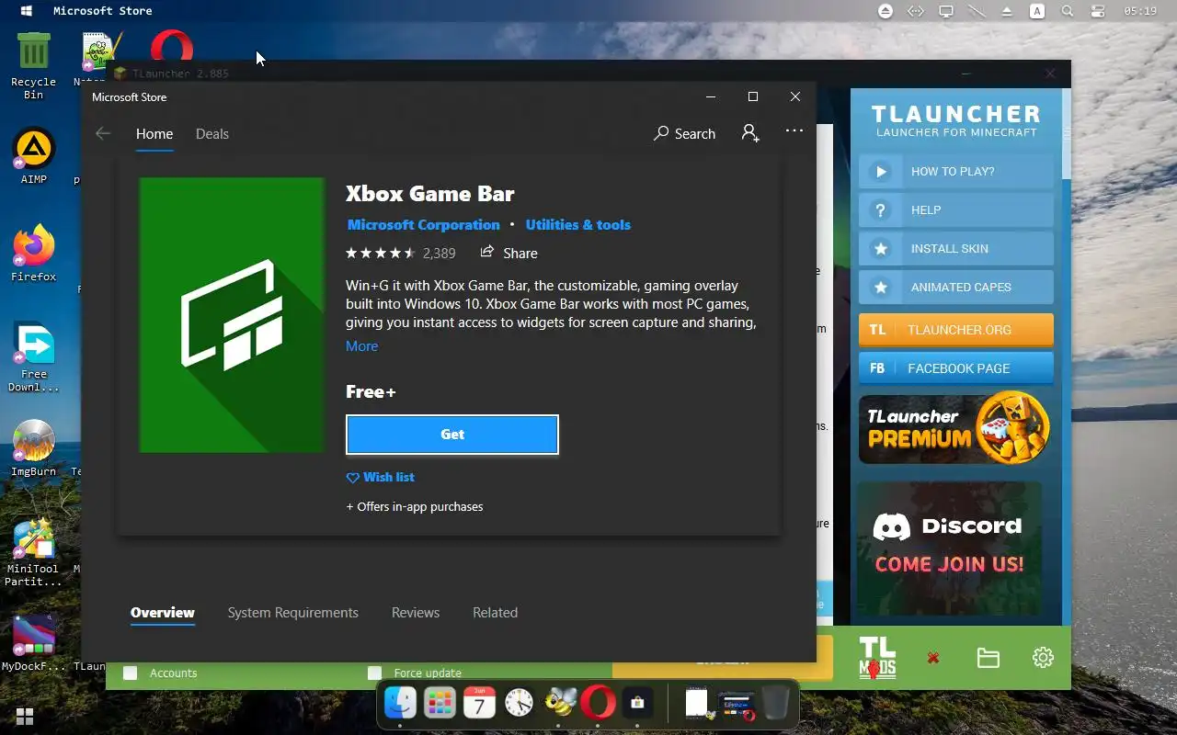
Task: Open TLAUNCHER.ORG orange button
Action: [956, 329]
